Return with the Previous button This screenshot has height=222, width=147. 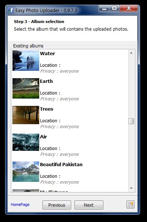tap(57, 205)
